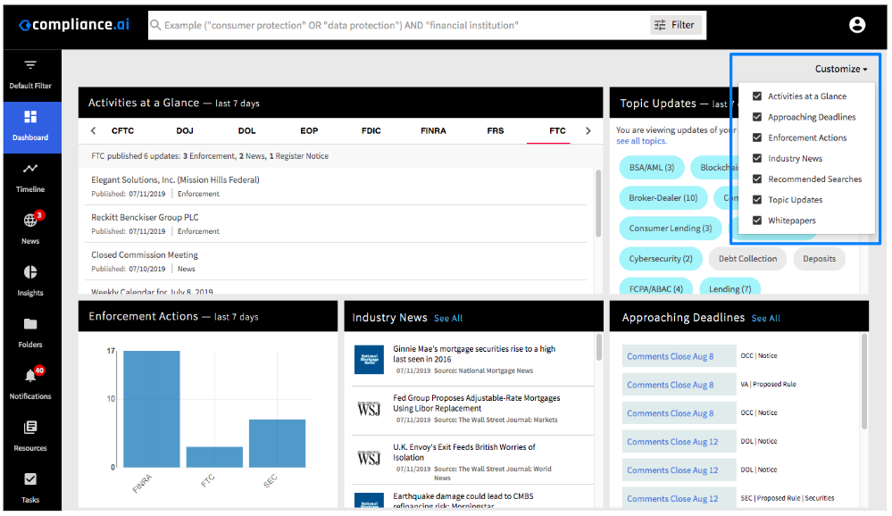Uncheck Activities at a Glance checkbox
The width and height of the screenshot is (892, 516).
tap(756, 96)
